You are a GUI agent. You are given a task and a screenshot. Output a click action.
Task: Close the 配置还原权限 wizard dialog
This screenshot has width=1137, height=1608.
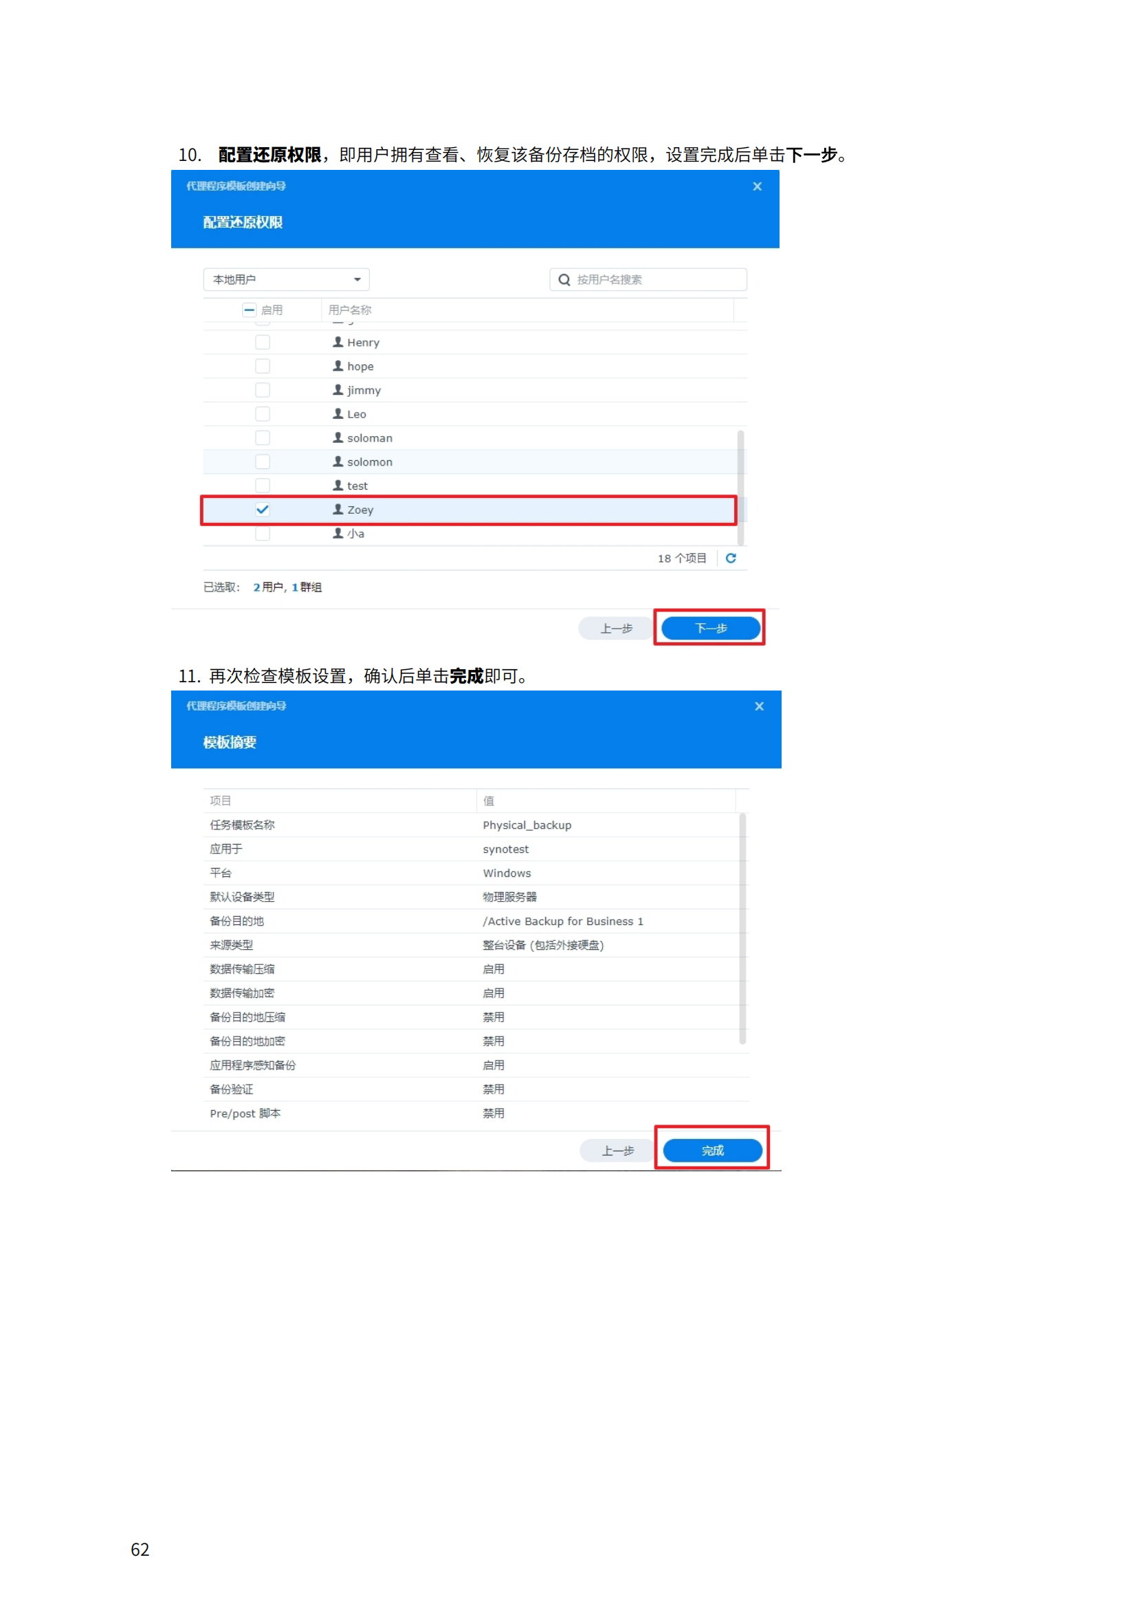[x=757, y=186]
